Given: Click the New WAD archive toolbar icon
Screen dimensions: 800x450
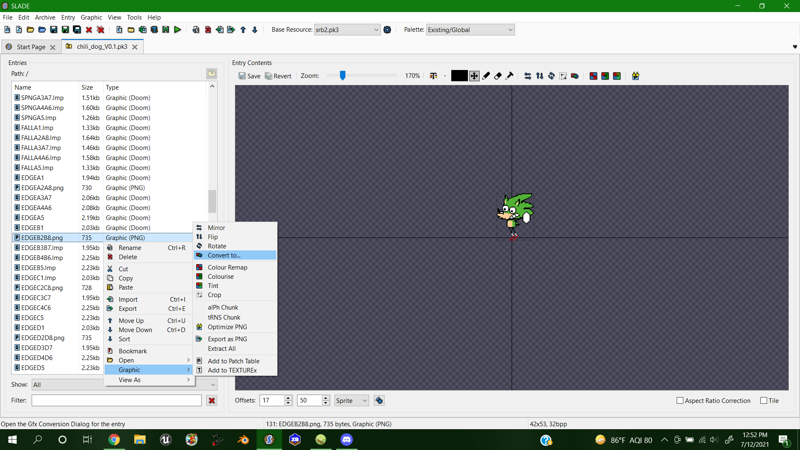Looking at the screenshot, I should click(x=7, y=30).
